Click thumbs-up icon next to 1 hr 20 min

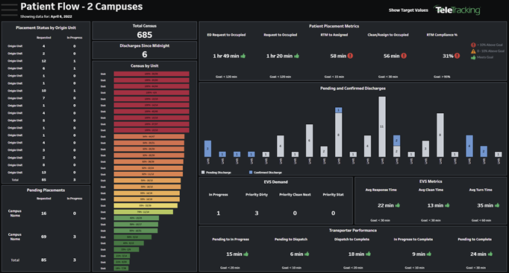(x=296, y=56)
